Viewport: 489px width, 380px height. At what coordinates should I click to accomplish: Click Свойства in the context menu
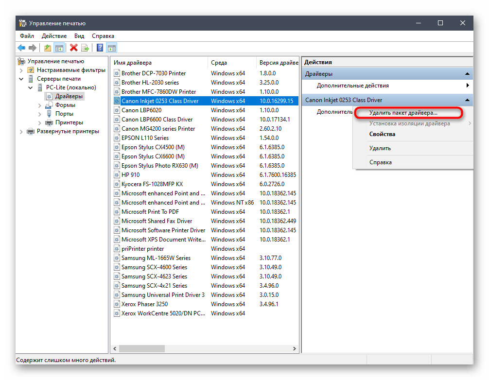coord(382,134)
